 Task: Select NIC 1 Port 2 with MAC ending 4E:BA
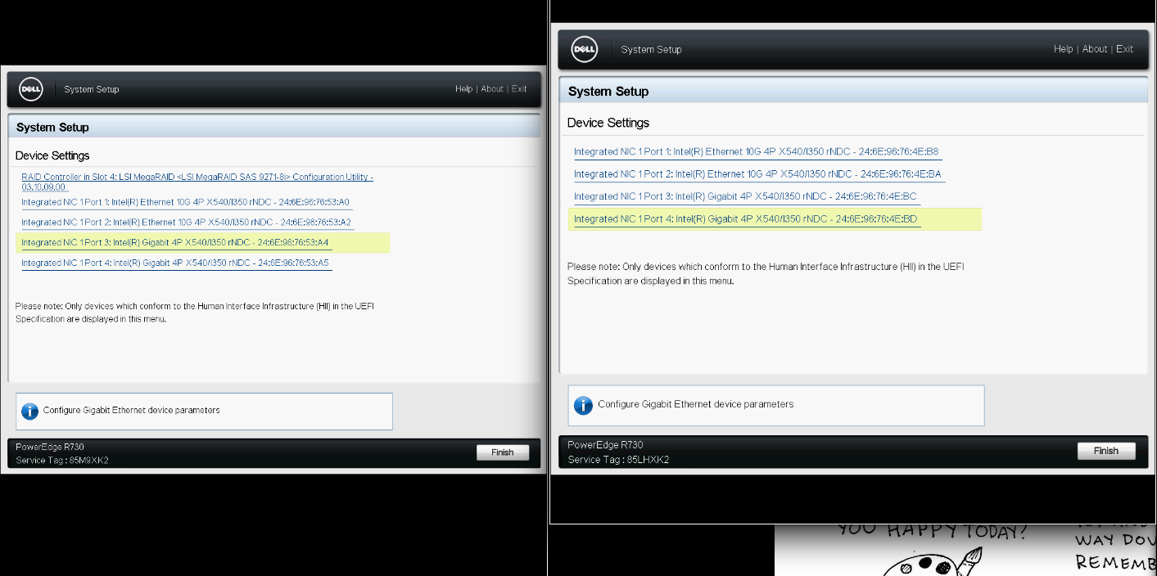point(757,174)
